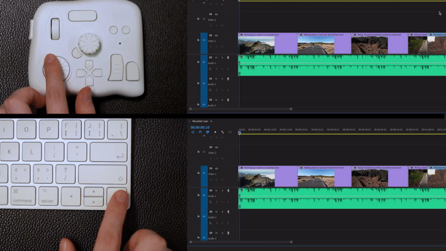Solo Audio 3 in Mountain tops timeline
The height and width of the screenshot is (251, 446).
[223, 233]
